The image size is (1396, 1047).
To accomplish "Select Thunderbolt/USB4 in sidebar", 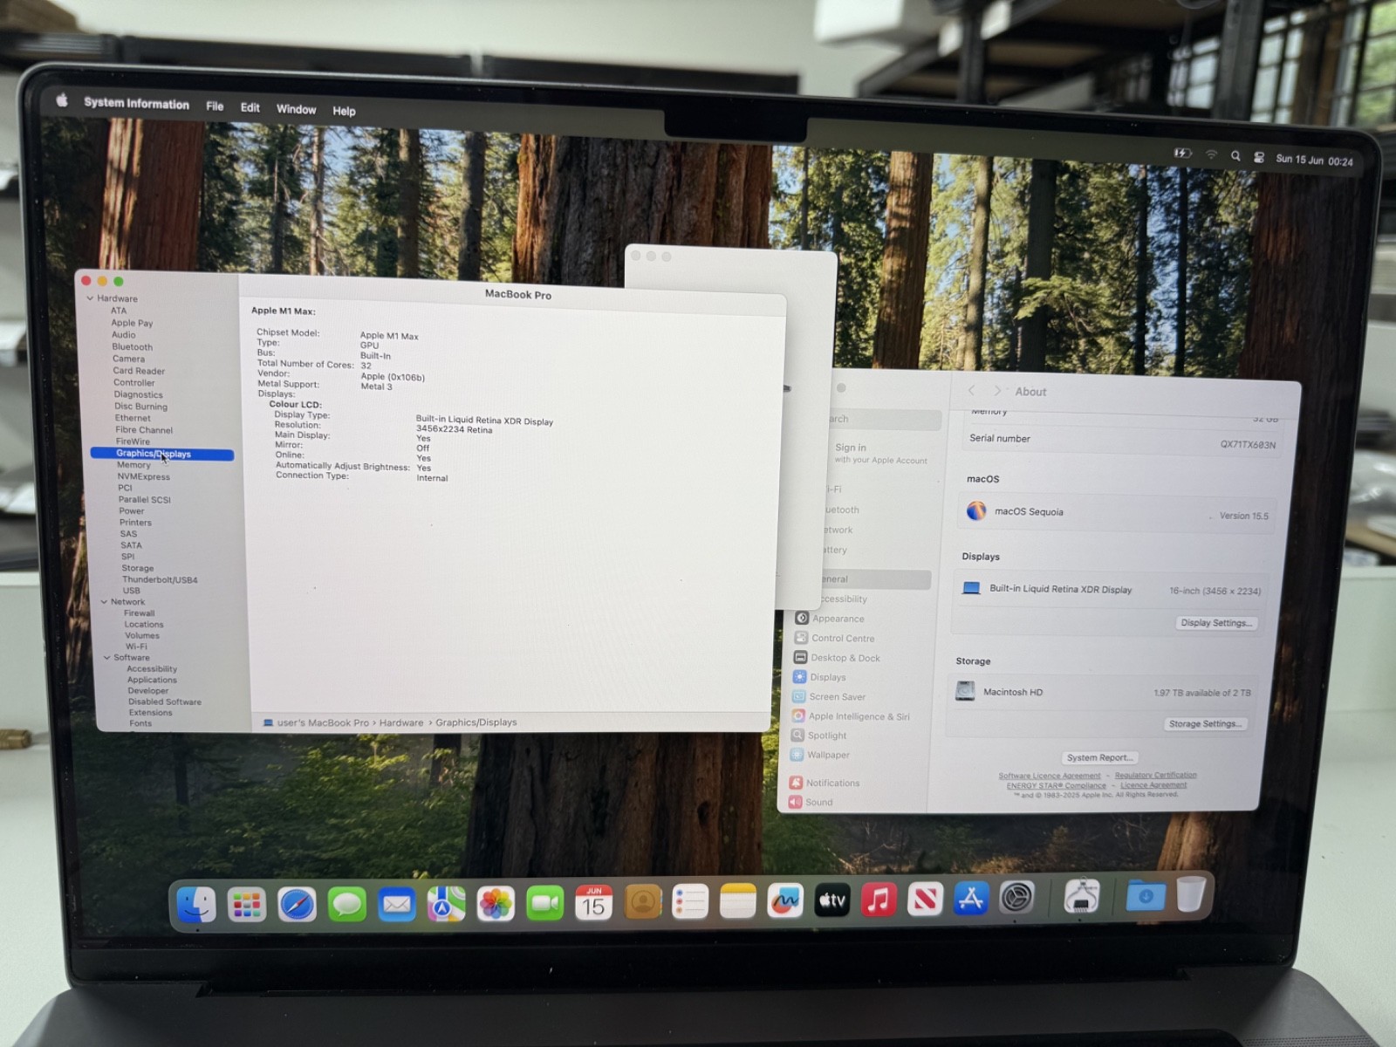I will point(160,579).
